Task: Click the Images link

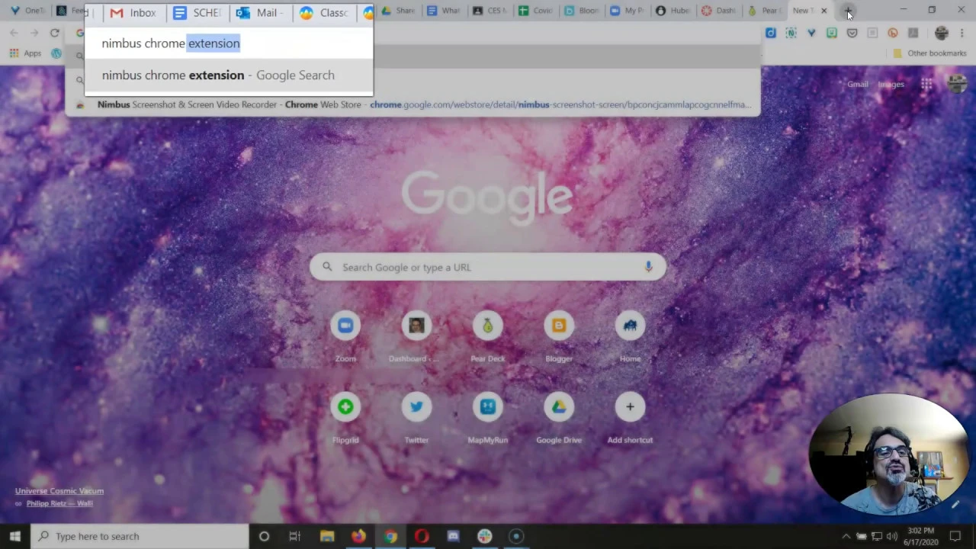Action: [891, 85]
